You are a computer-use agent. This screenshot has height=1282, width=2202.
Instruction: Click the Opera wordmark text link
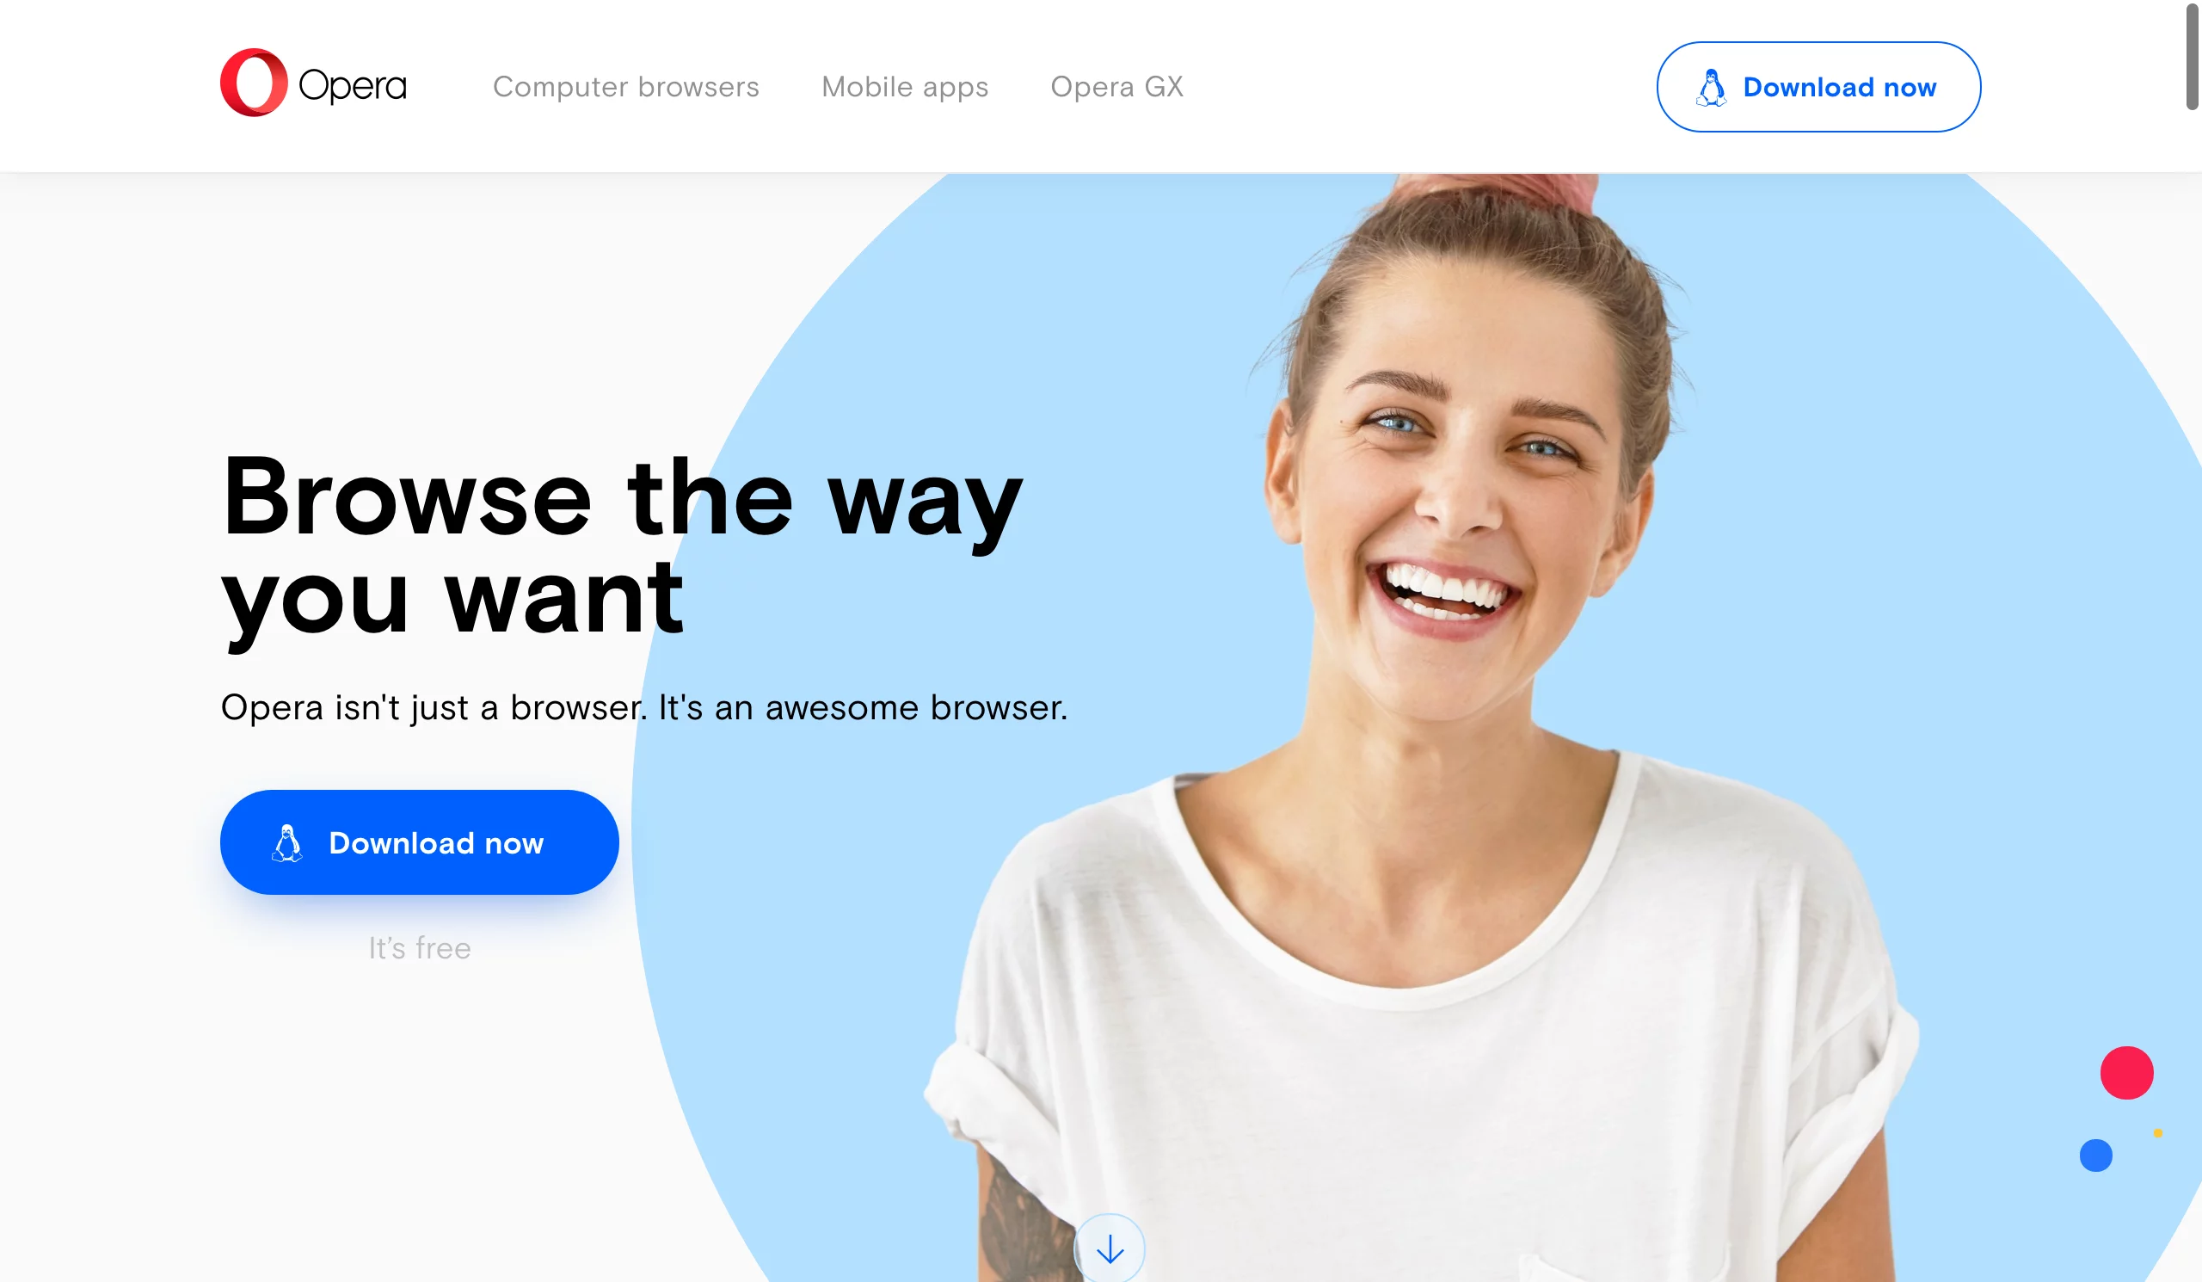click(x=348, y=85)
